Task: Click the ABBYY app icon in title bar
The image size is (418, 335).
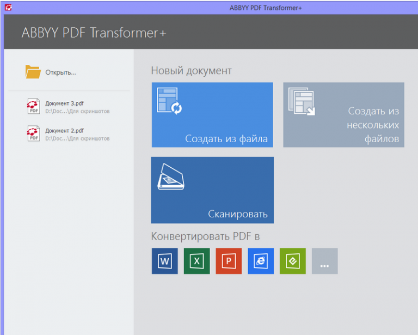Action: tap(8, 8)
